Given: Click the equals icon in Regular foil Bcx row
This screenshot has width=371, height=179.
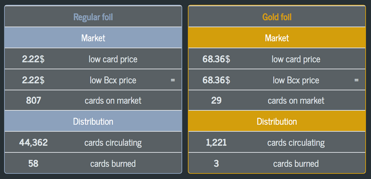Looking at the screenshot, I should (173, 80).
